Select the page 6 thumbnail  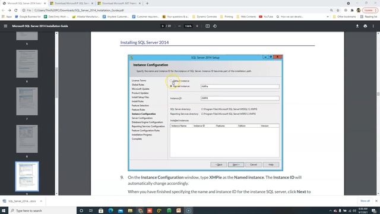coord(27,64)
